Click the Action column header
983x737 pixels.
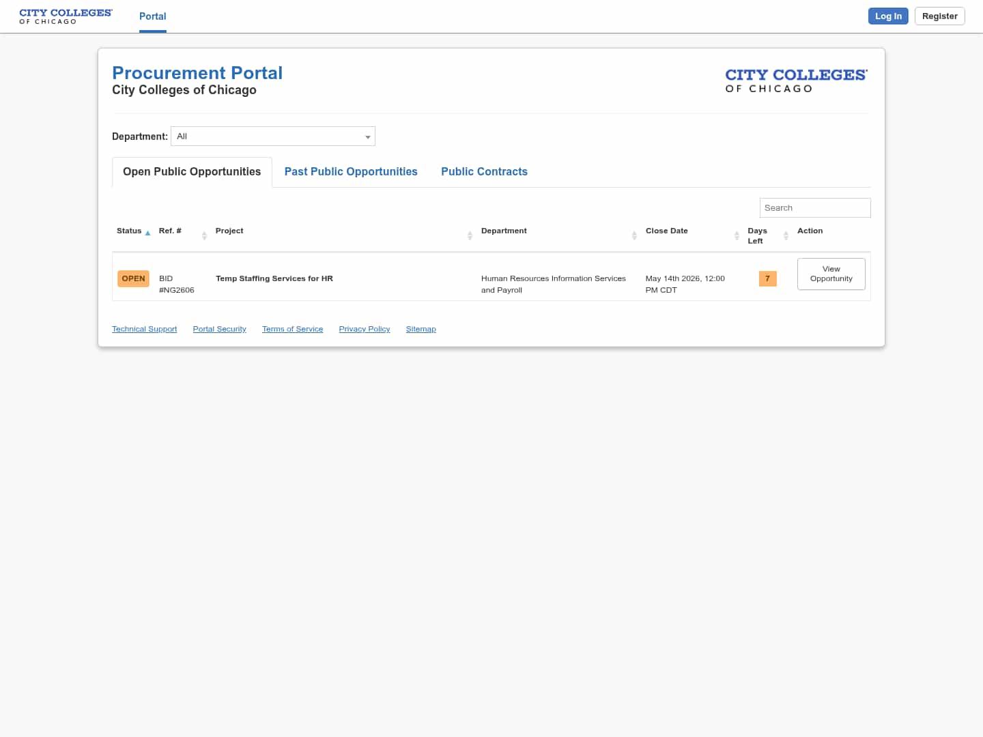pos(810,231)
